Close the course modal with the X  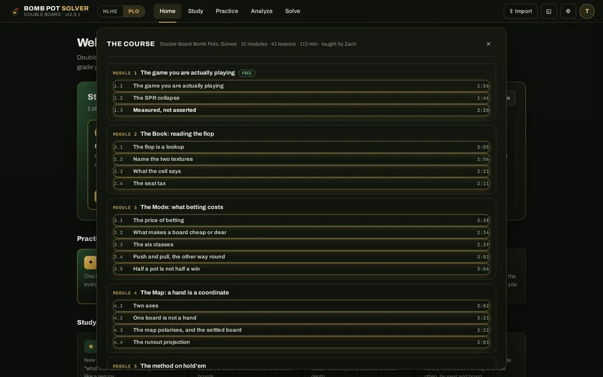tap(489, 44)
